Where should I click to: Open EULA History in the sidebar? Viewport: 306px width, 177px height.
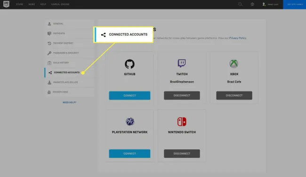point(69,63)
